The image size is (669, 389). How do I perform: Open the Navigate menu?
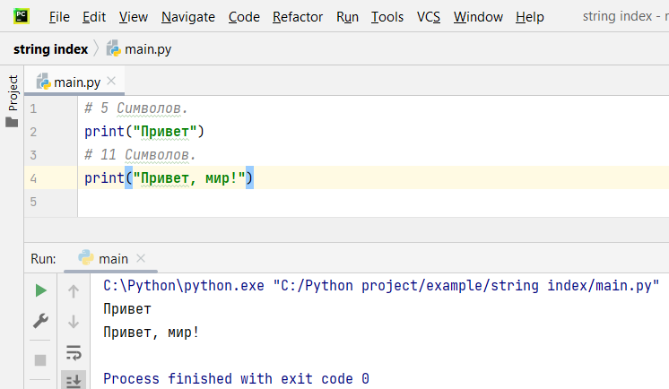[188, 17]
